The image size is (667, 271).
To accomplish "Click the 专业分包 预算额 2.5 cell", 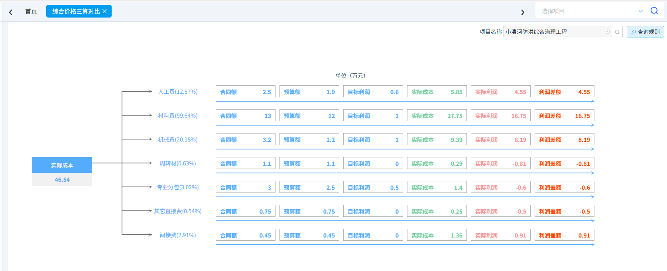I will coord(309,187).
